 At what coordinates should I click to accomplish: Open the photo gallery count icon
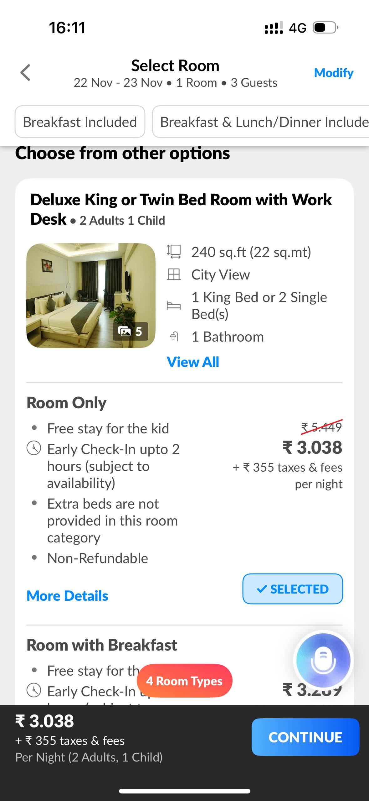point(130,331)
